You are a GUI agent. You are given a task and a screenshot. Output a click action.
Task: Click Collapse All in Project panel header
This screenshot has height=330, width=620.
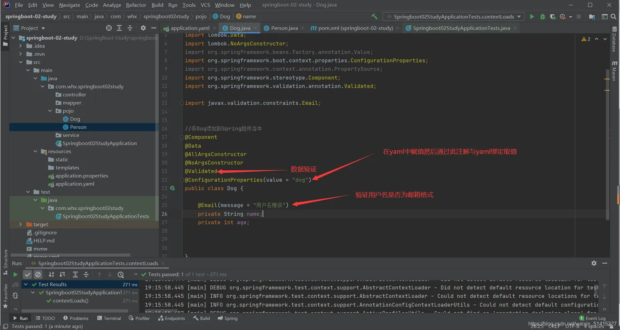pos(130,28)
